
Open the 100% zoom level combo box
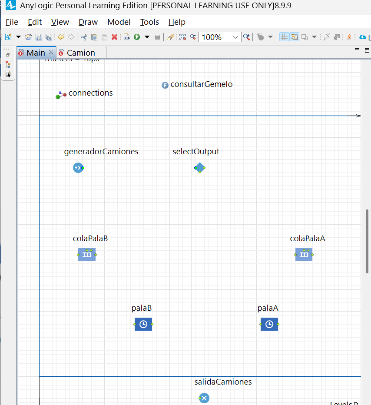point(220,37)
